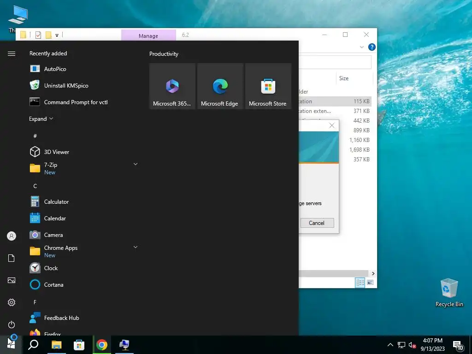This screenshot has width=472, height=354.
Task: Click the Start button on taskbar
Action: pyautogui.click(x=11, y=345)
